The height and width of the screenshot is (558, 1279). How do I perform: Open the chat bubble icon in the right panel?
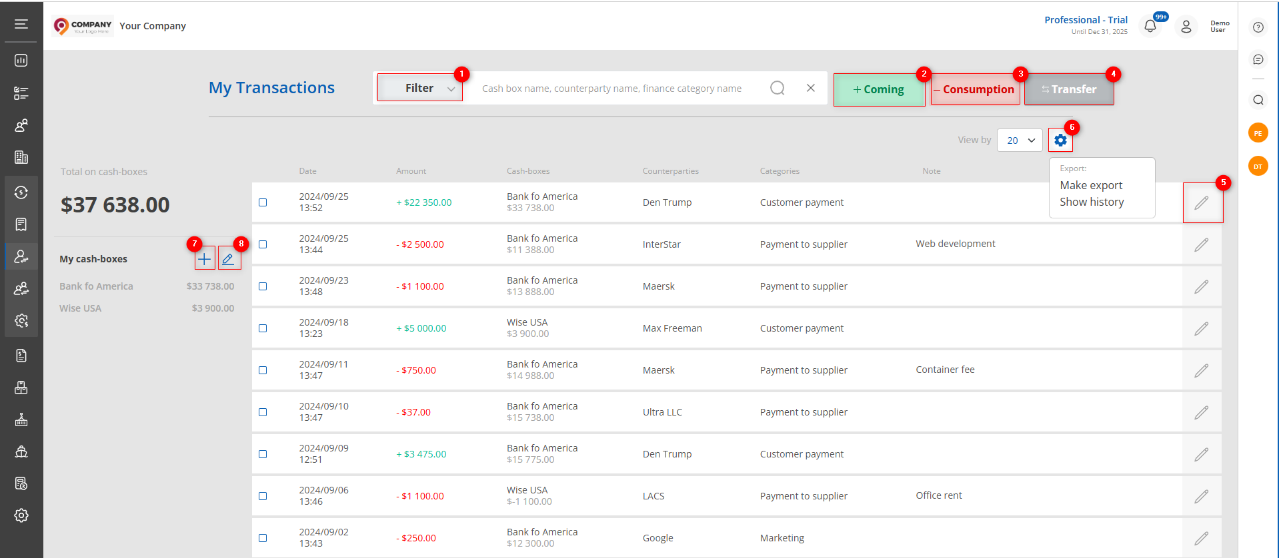click(1258, 60)
